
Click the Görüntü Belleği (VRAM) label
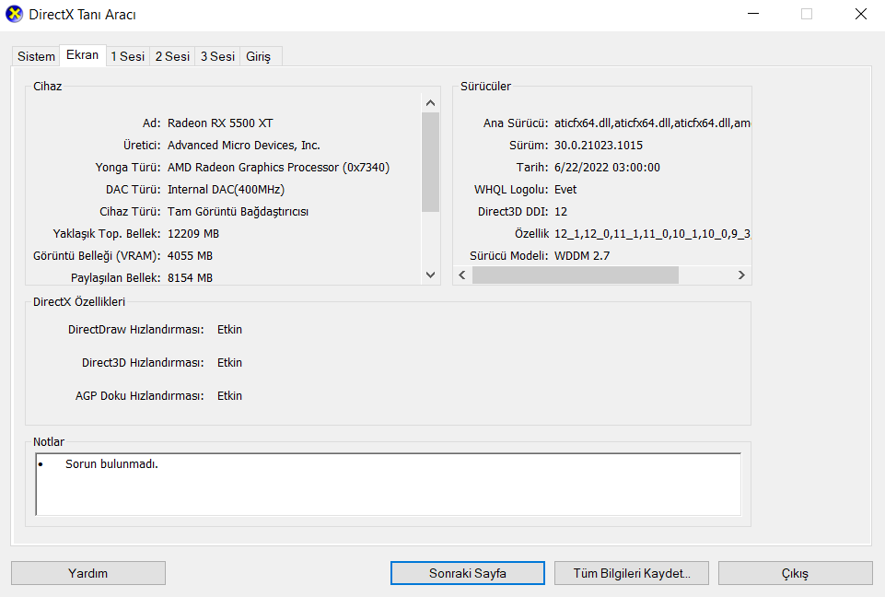coord(97,255)
